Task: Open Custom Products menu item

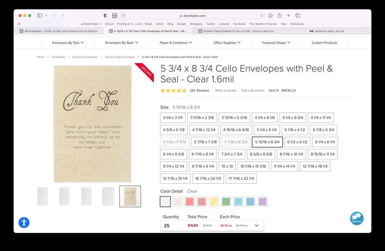Action: (x=324, y=43)
